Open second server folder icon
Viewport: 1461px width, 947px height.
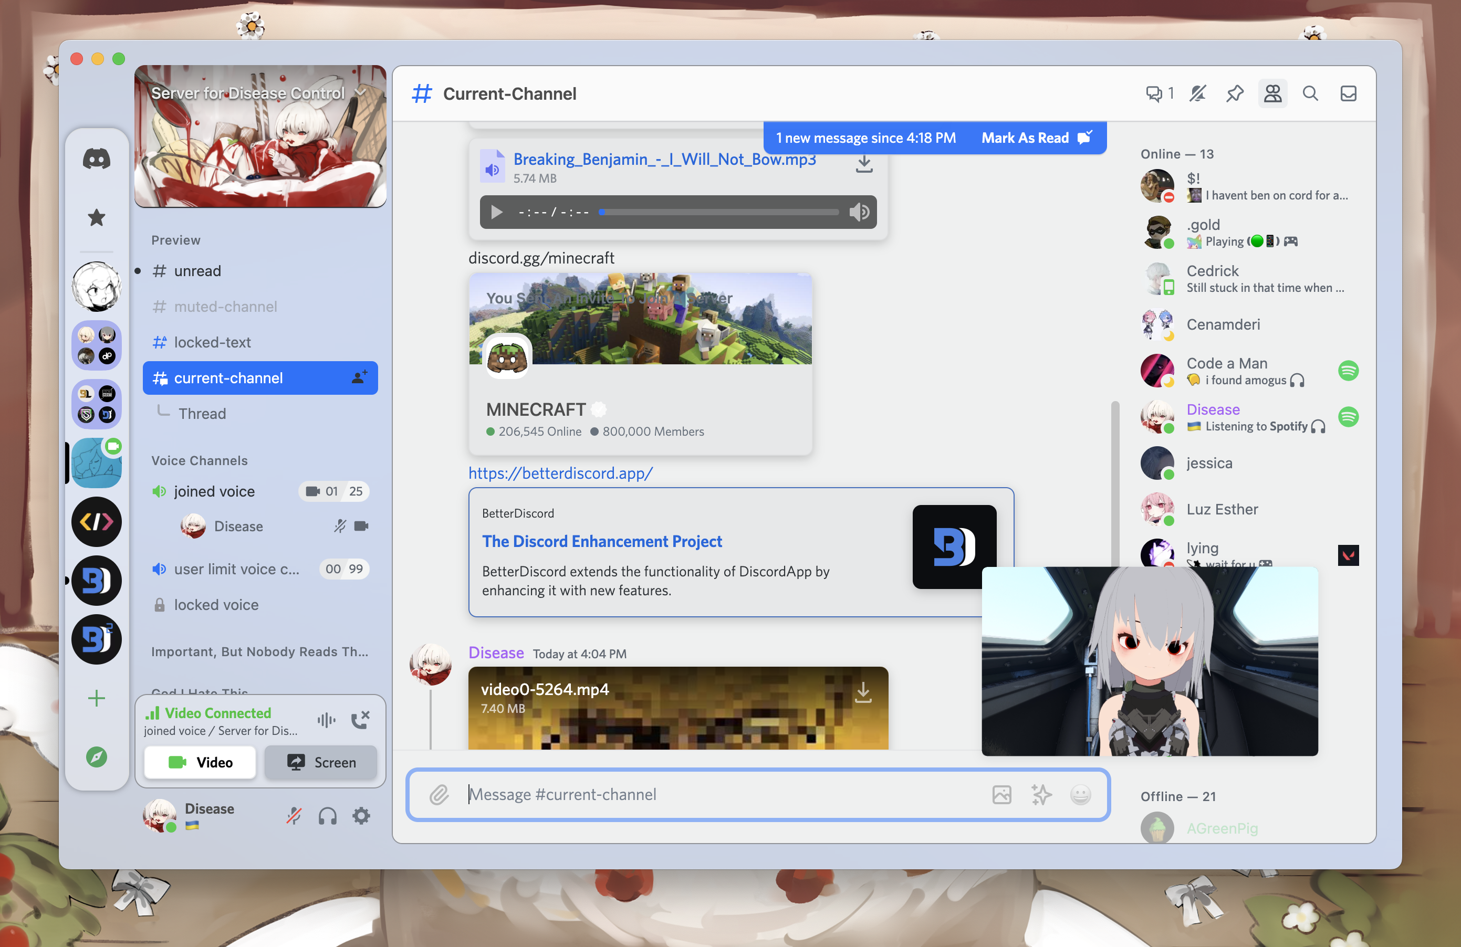point(97,404)
